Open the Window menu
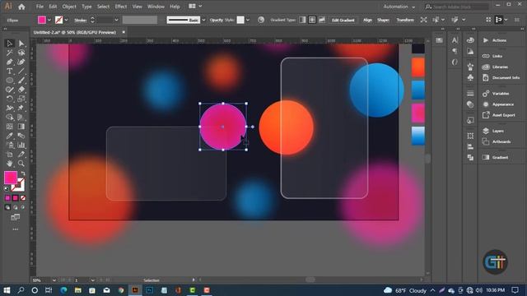527x296 pixels. click(156, 7)
